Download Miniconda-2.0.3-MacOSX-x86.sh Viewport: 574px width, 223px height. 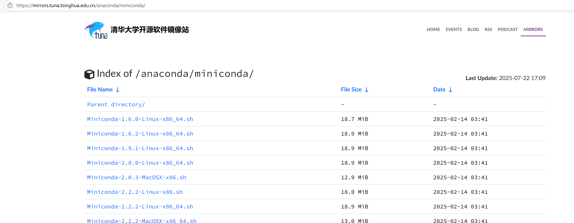[137, 177]
